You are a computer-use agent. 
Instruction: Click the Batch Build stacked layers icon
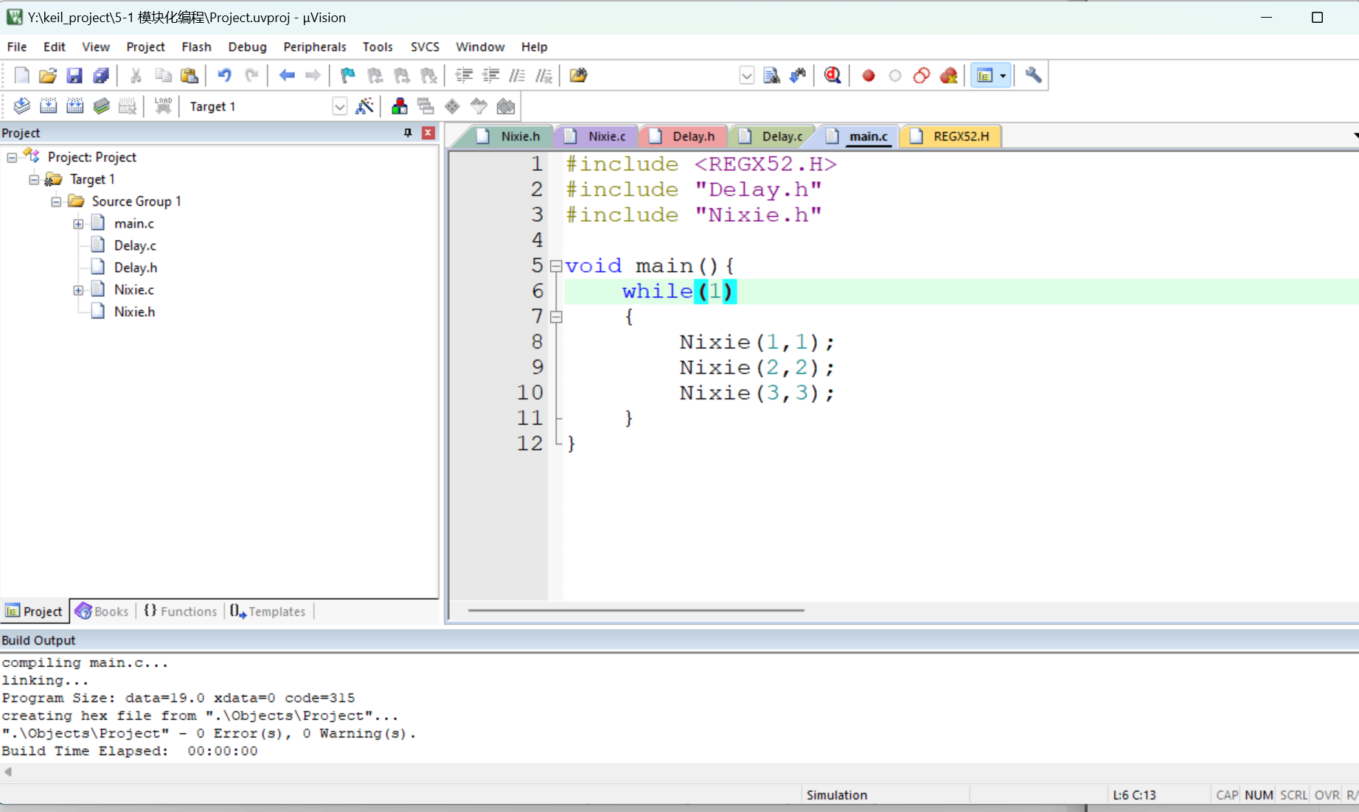[x=102, y=106]
